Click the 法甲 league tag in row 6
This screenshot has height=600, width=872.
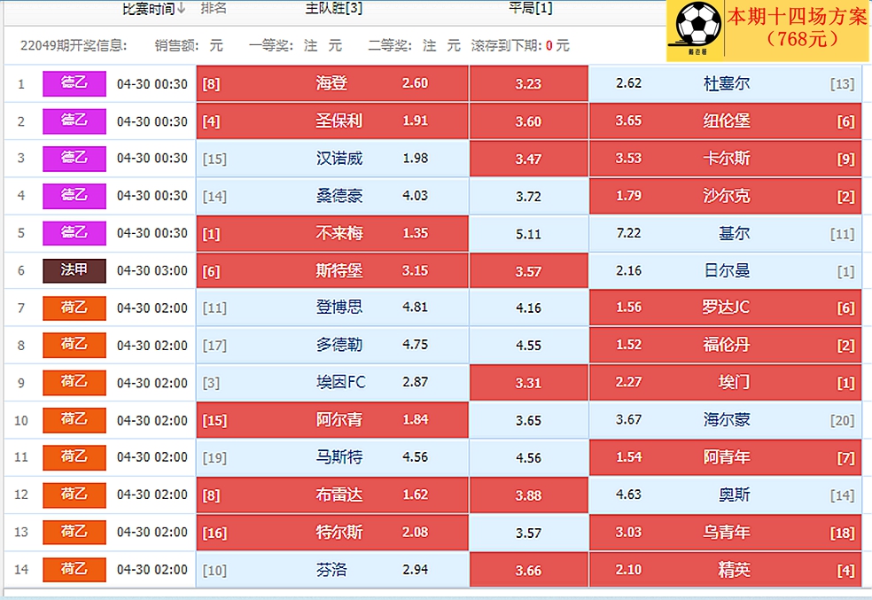coord(74,271)
